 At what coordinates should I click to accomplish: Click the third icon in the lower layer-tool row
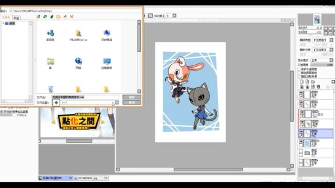(x=313, y=87)
